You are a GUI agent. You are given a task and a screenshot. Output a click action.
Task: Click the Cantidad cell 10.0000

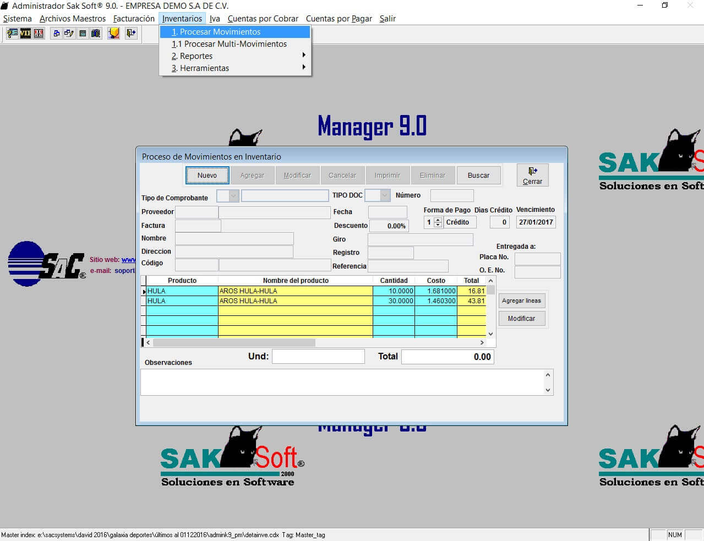point(394,291)
